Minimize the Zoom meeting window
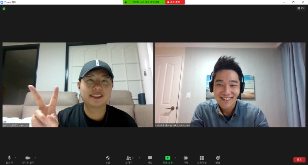 (x=284, y=2)
